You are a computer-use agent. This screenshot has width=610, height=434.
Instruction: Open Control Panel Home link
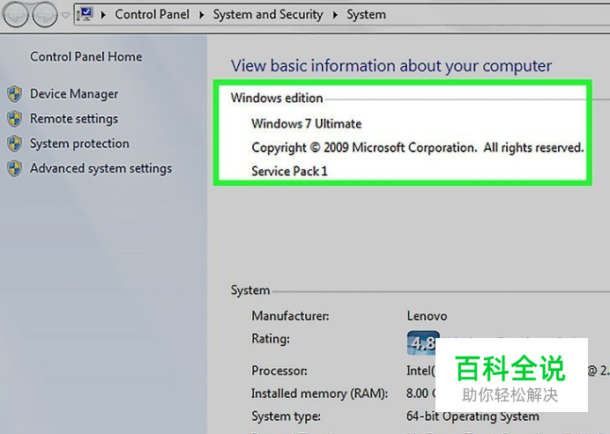click(86, 56)
